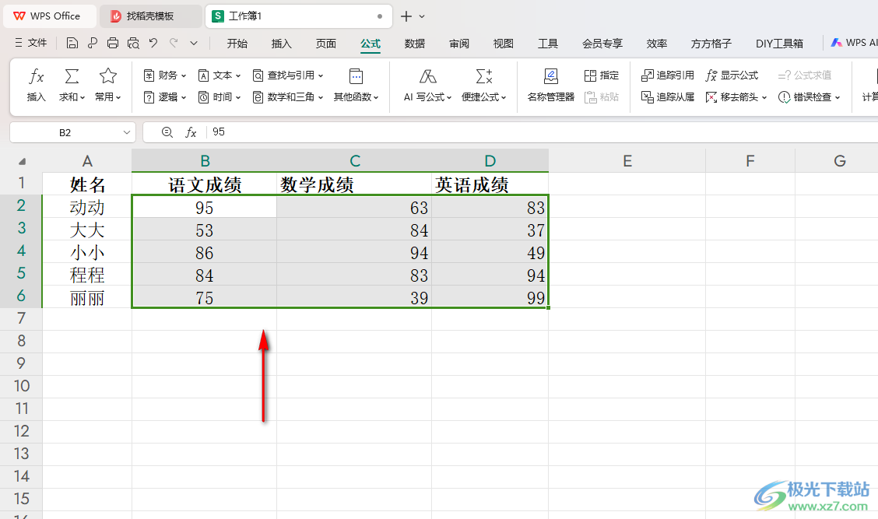878x519 pixels.
Task: Click the cell with value 53
Action: tap(205, 230)
